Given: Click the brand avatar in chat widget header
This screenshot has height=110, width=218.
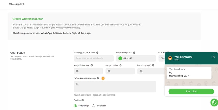Looking at the screenshot, I should tap(170, 58).
